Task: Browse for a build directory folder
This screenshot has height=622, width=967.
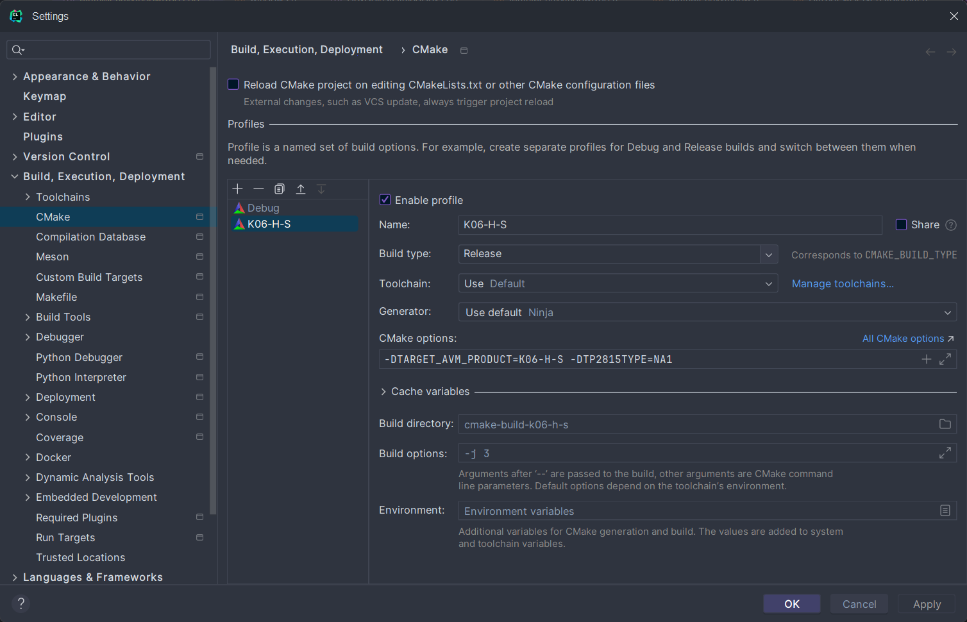Action: coord(945,424)
